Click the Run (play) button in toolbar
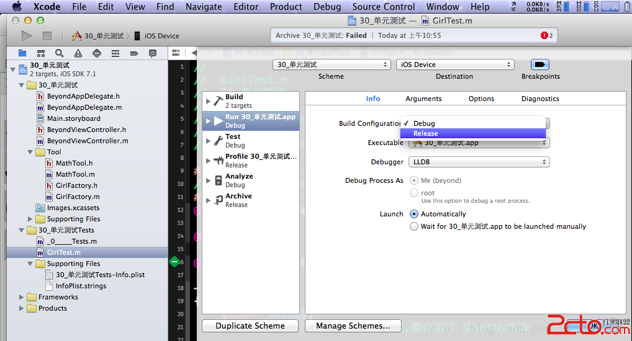Viewport: 632px width, 341px height. pyautogui.click(x=27, y=36)
